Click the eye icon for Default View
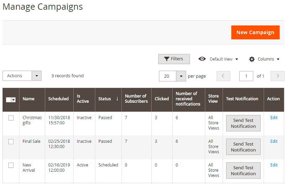The height and width of the screenshot is (186, 287). [x=202, y=59]
